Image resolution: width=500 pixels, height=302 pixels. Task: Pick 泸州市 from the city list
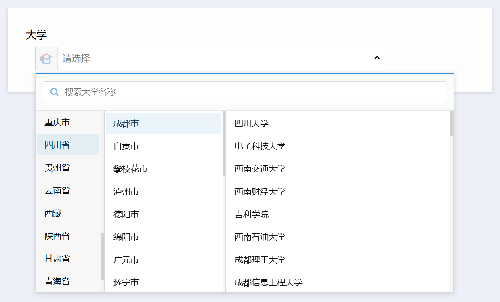(x=163, y=191)
